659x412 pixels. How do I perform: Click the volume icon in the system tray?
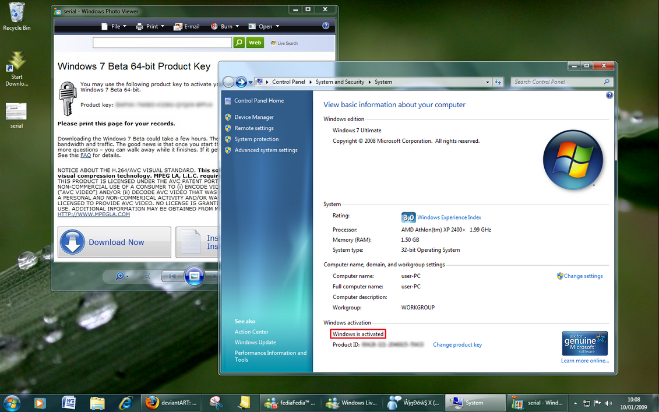(x=608, y=403)
